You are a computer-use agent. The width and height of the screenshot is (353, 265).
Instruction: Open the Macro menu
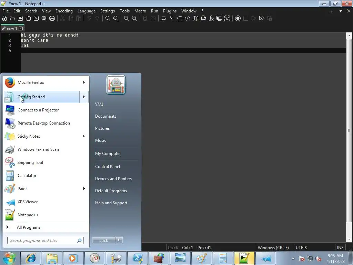click(x=140, y=11)
